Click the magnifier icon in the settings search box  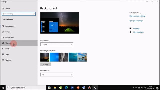[x=34, y=14]
